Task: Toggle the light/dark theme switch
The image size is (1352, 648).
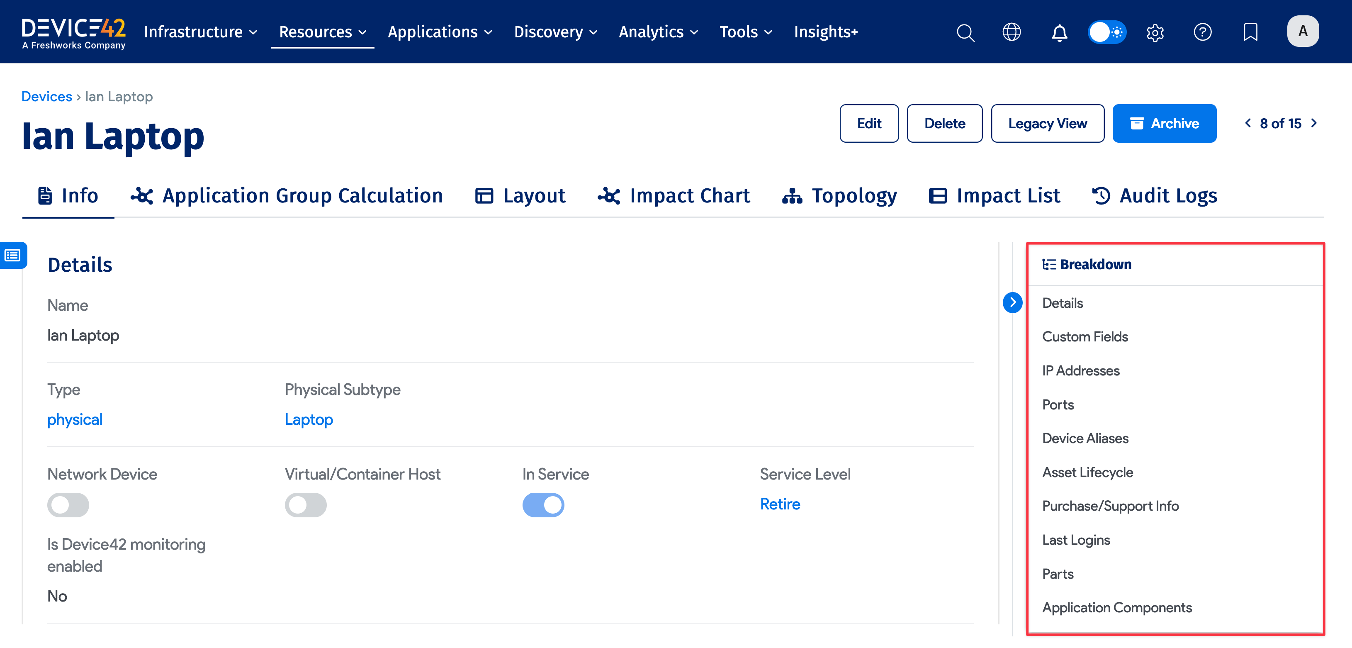Action: [1106, 32]
